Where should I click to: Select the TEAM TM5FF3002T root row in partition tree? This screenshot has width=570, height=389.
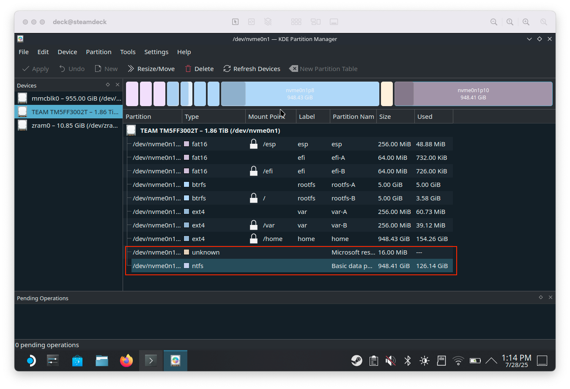(x=289, y=131)
